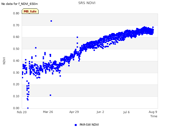This screenshot has height=130, width=174.
Task: Click the 0.00 y-axis tick label
Action: tap(16, 108)
